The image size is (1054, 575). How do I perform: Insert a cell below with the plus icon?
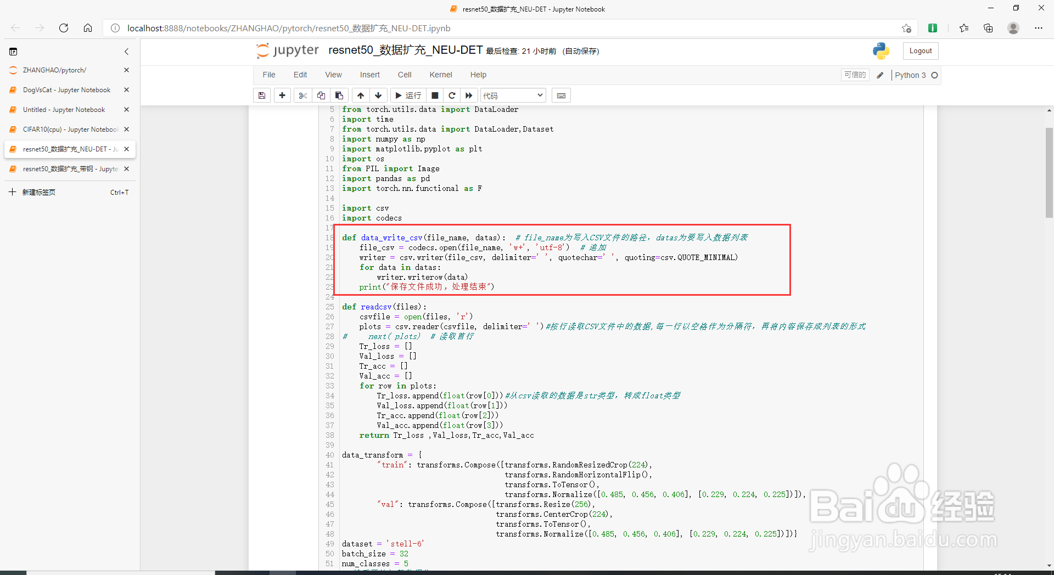click(x=282, y=95)
